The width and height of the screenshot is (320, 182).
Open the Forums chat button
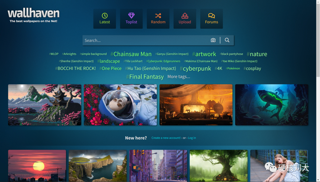(212, 19)
